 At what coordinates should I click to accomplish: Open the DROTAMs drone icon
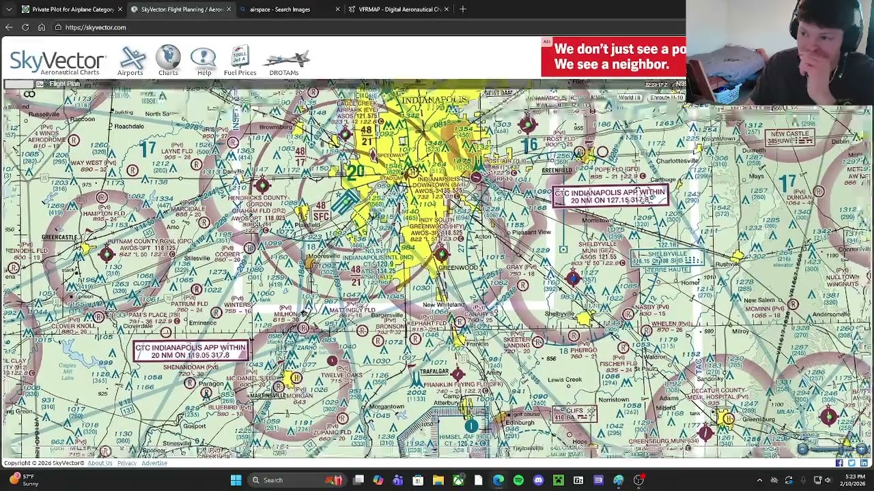tap(285, 61)
